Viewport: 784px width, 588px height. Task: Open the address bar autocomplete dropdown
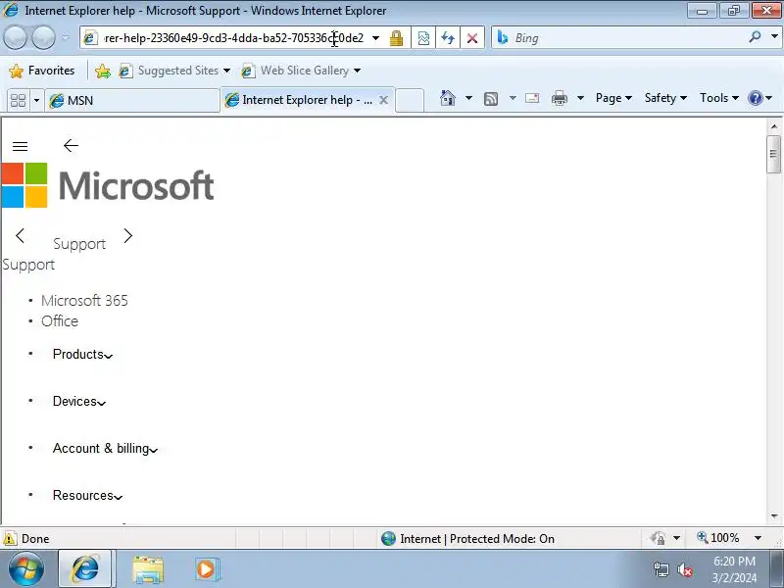[x=376, y=38]
